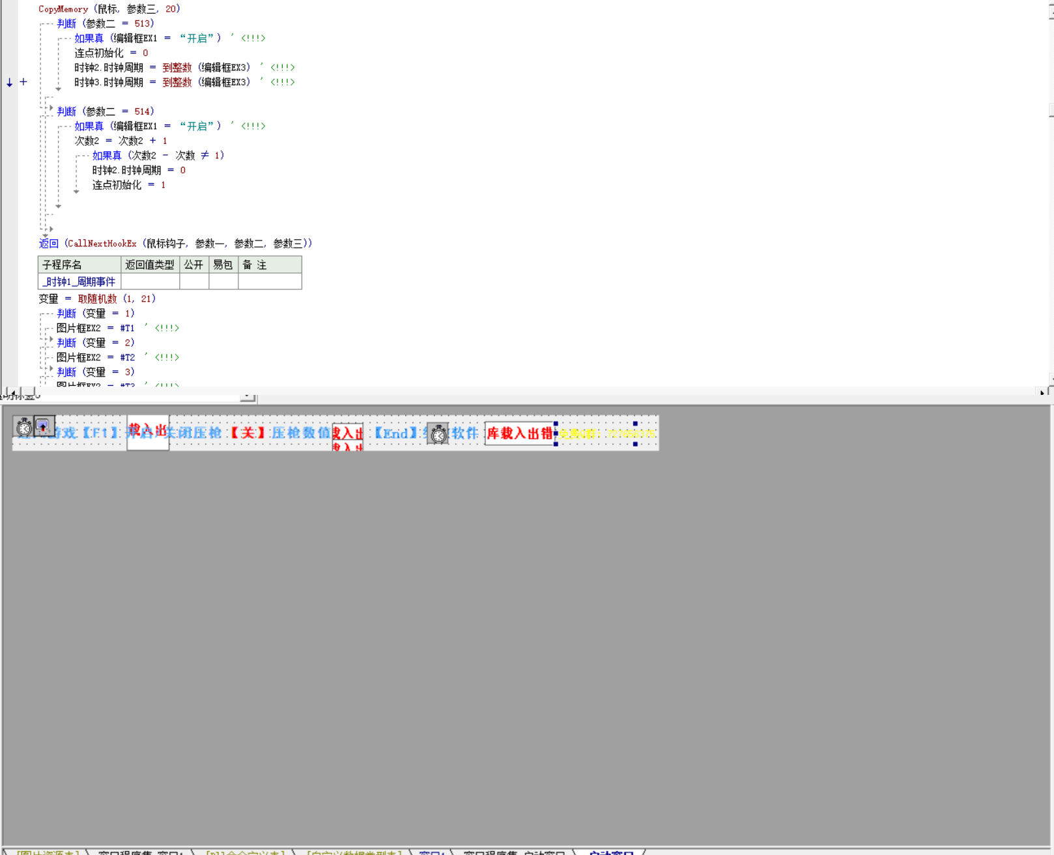Click the 返回 CallNextHookEx code line
Screen dimensions: 1054x855
(x=176, y=244)
